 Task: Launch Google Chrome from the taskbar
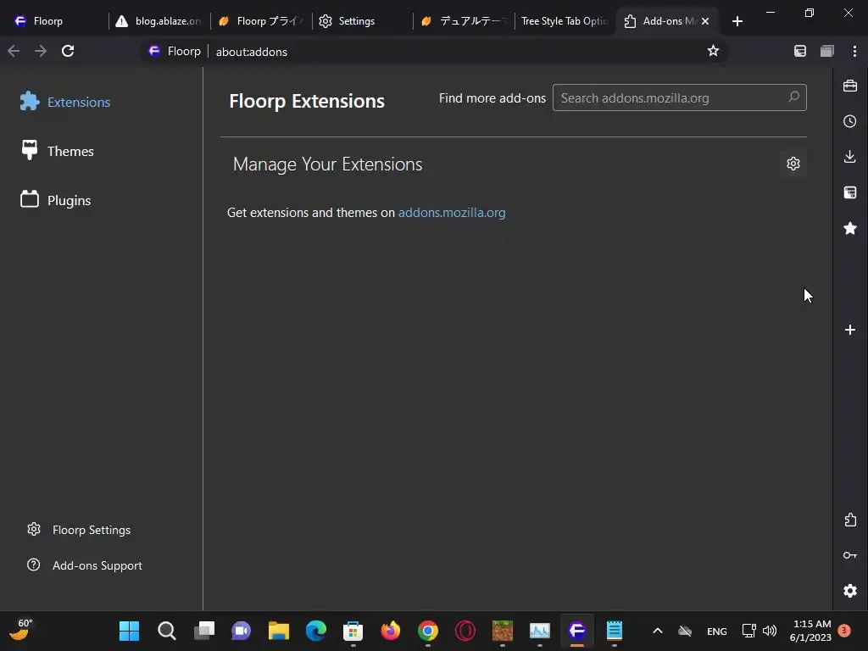[x=428, y=631]
